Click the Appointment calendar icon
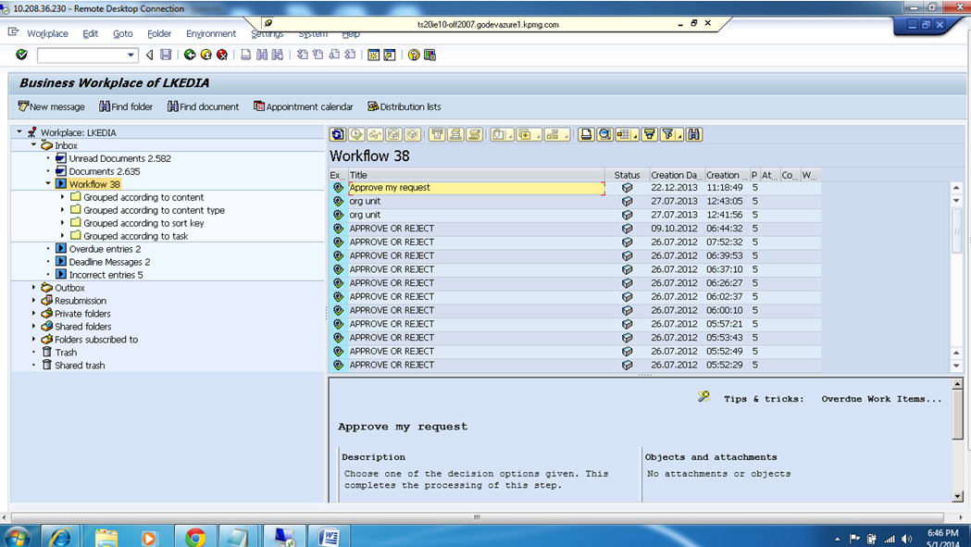This screenshot has width=971, height=547. pyautogui.click(x=304, y=106)
